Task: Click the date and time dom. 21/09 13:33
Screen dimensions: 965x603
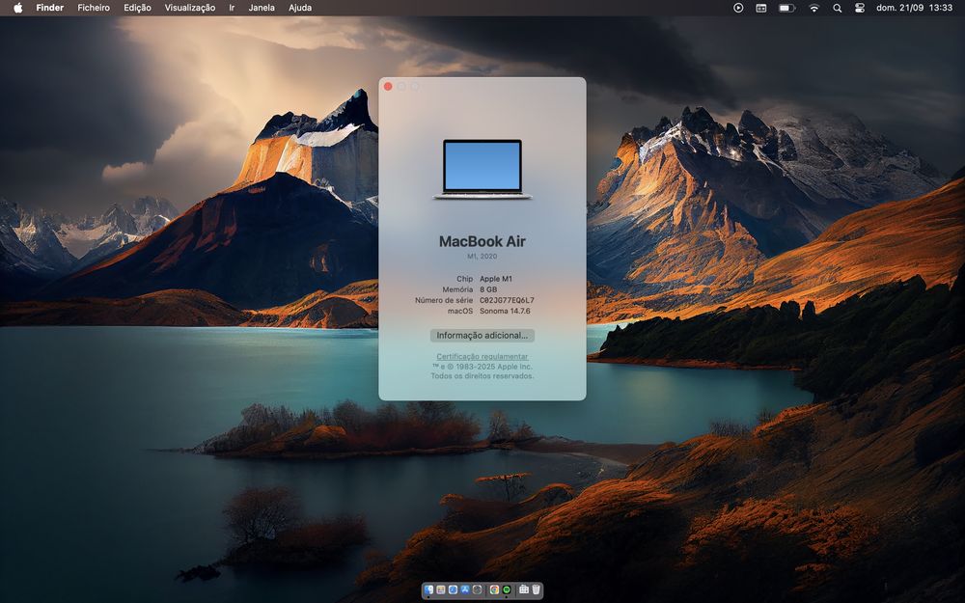Action: (914, 8)
